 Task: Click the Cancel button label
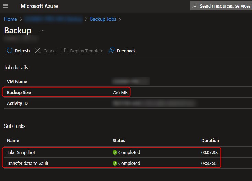50,51
